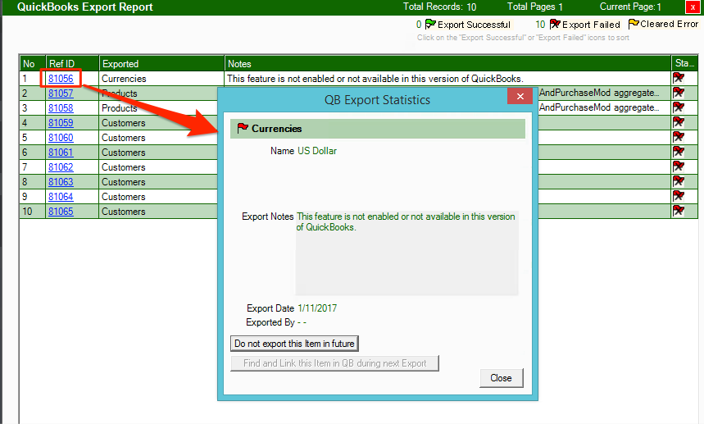Screen dimensions: 704x424
Task: Dismiss QB Export Statistics via red X
Action: [x=520, y=96]
